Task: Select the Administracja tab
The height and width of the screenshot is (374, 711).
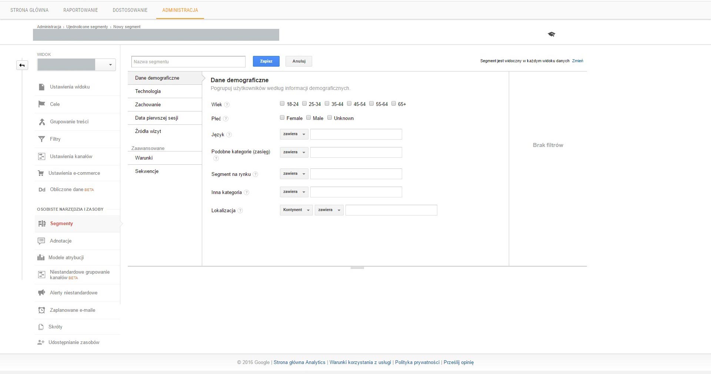Action: tap(180, 10)
